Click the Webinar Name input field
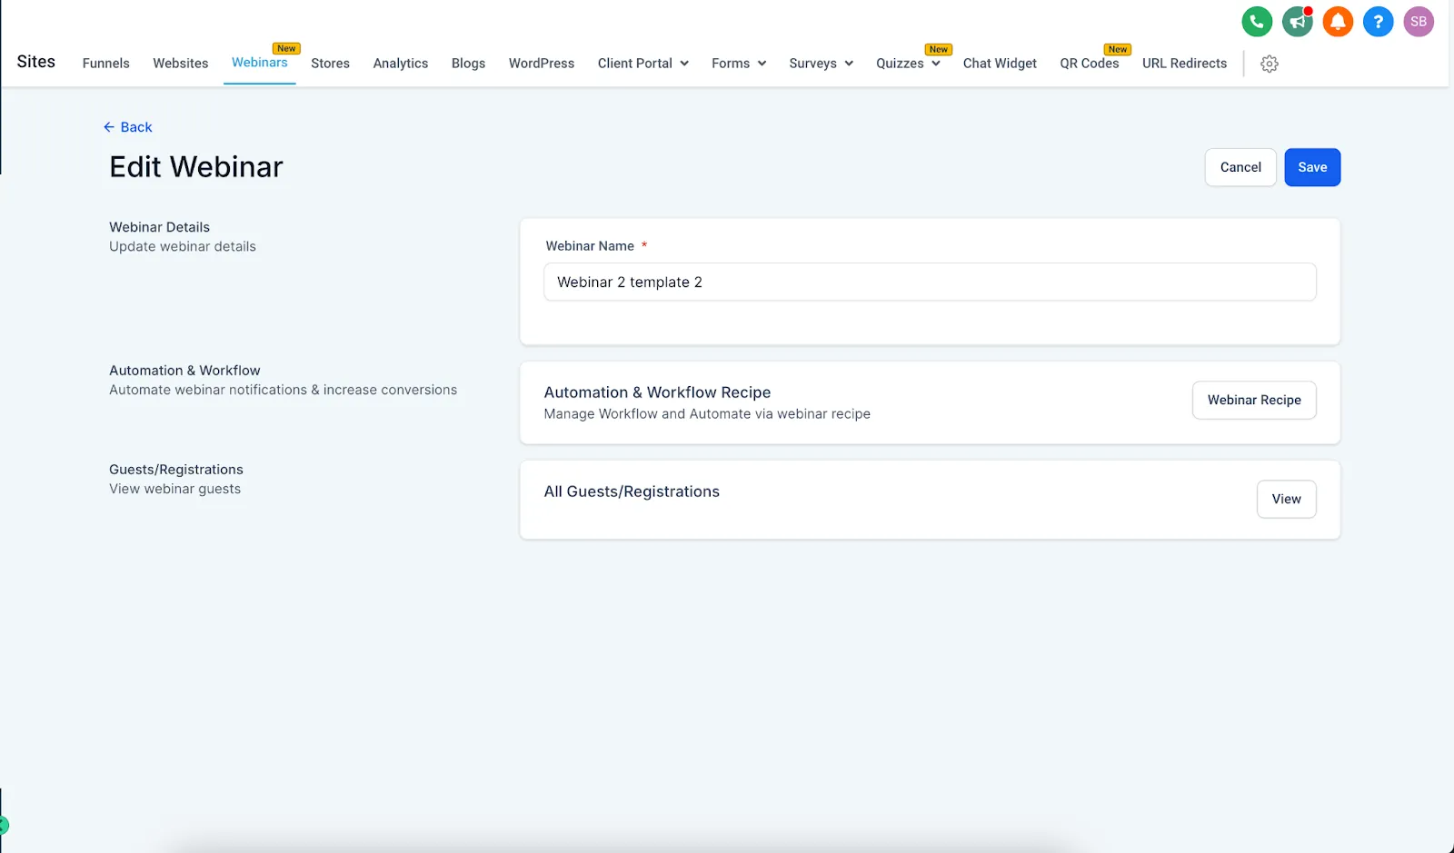1454x853 pixels. click(930, 283)
